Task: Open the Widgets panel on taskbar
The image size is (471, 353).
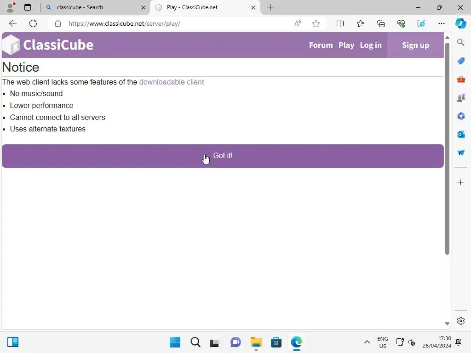Action: click(13, 342)
